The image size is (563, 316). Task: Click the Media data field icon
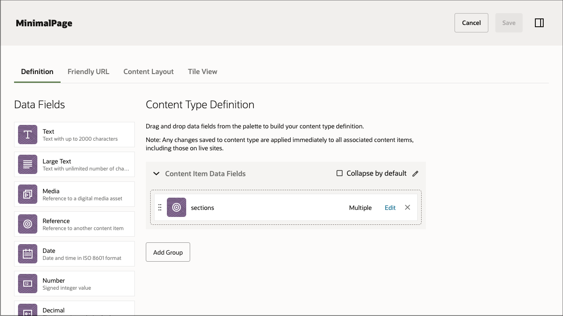click(27, 194)
